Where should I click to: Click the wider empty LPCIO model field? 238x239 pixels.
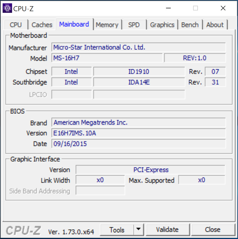point(139,95)
